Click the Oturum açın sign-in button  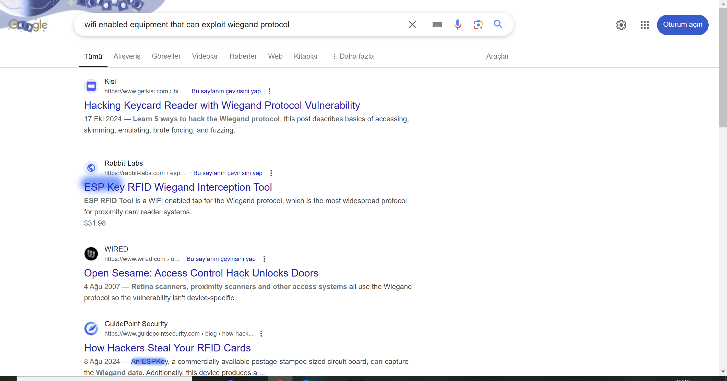[x=682, y=25]
